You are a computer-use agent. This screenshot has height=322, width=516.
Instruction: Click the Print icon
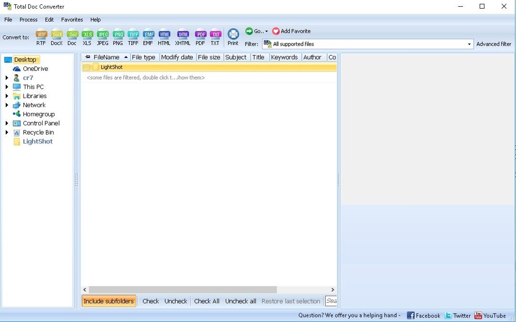click(233, 37)
